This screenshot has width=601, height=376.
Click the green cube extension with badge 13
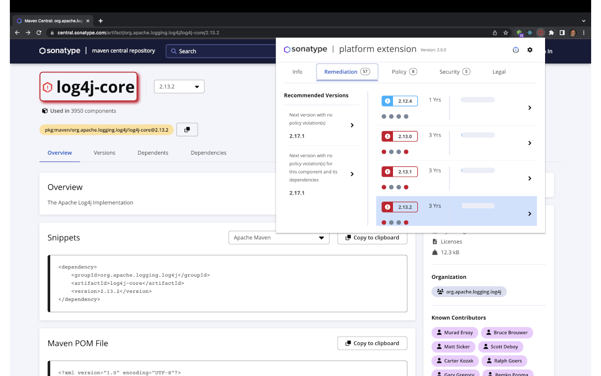(x=520, y=33)
